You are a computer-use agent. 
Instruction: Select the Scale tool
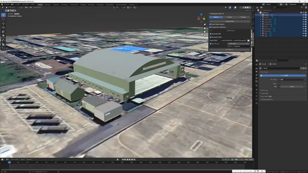pyautogui.click(x=3, y=32)
